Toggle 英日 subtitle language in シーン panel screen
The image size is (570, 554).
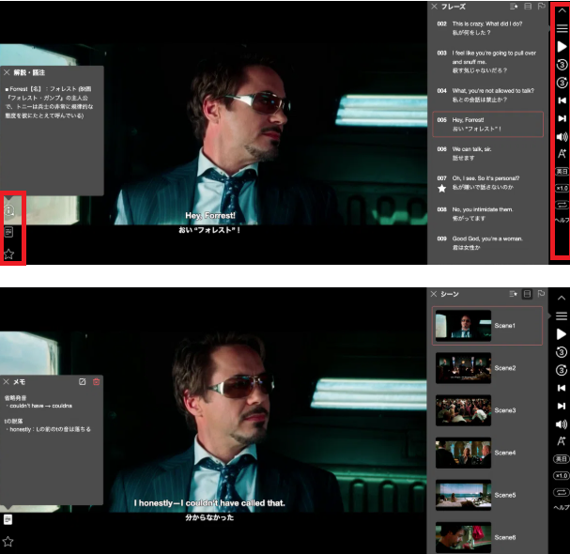(561, 459)
